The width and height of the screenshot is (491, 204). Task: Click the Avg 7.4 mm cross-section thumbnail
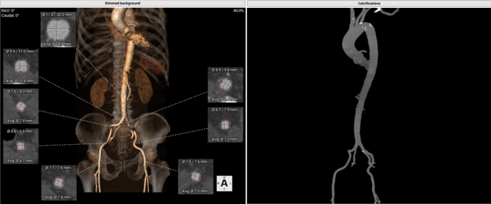click(59, 182)
